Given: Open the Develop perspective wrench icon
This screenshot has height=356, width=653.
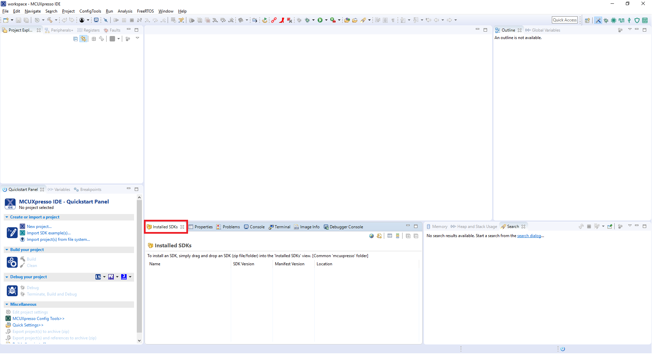Looking at the screenshot, I should (x=598, y=20).
